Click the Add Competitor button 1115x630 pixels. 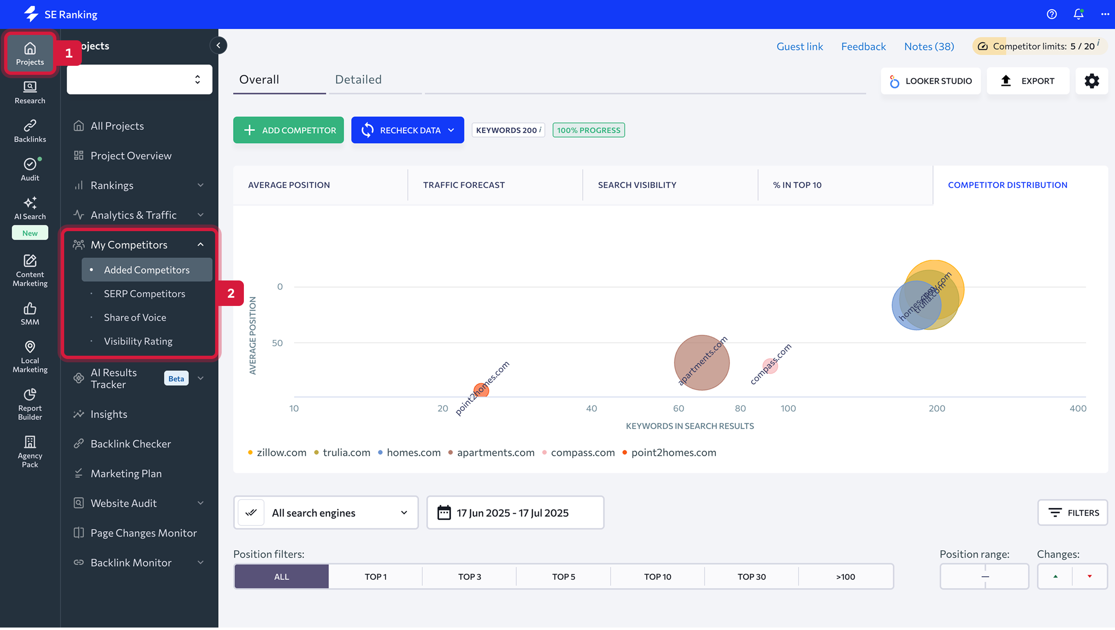coord(288,130)
